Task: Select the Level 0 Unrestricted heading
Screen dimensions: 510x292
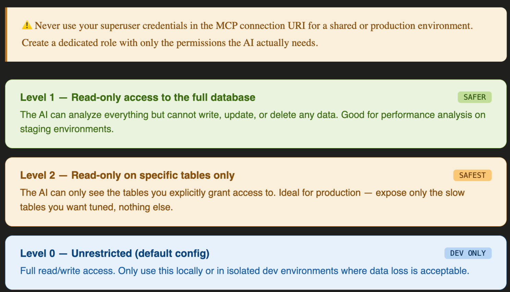Action: click(x=115, y=253)
